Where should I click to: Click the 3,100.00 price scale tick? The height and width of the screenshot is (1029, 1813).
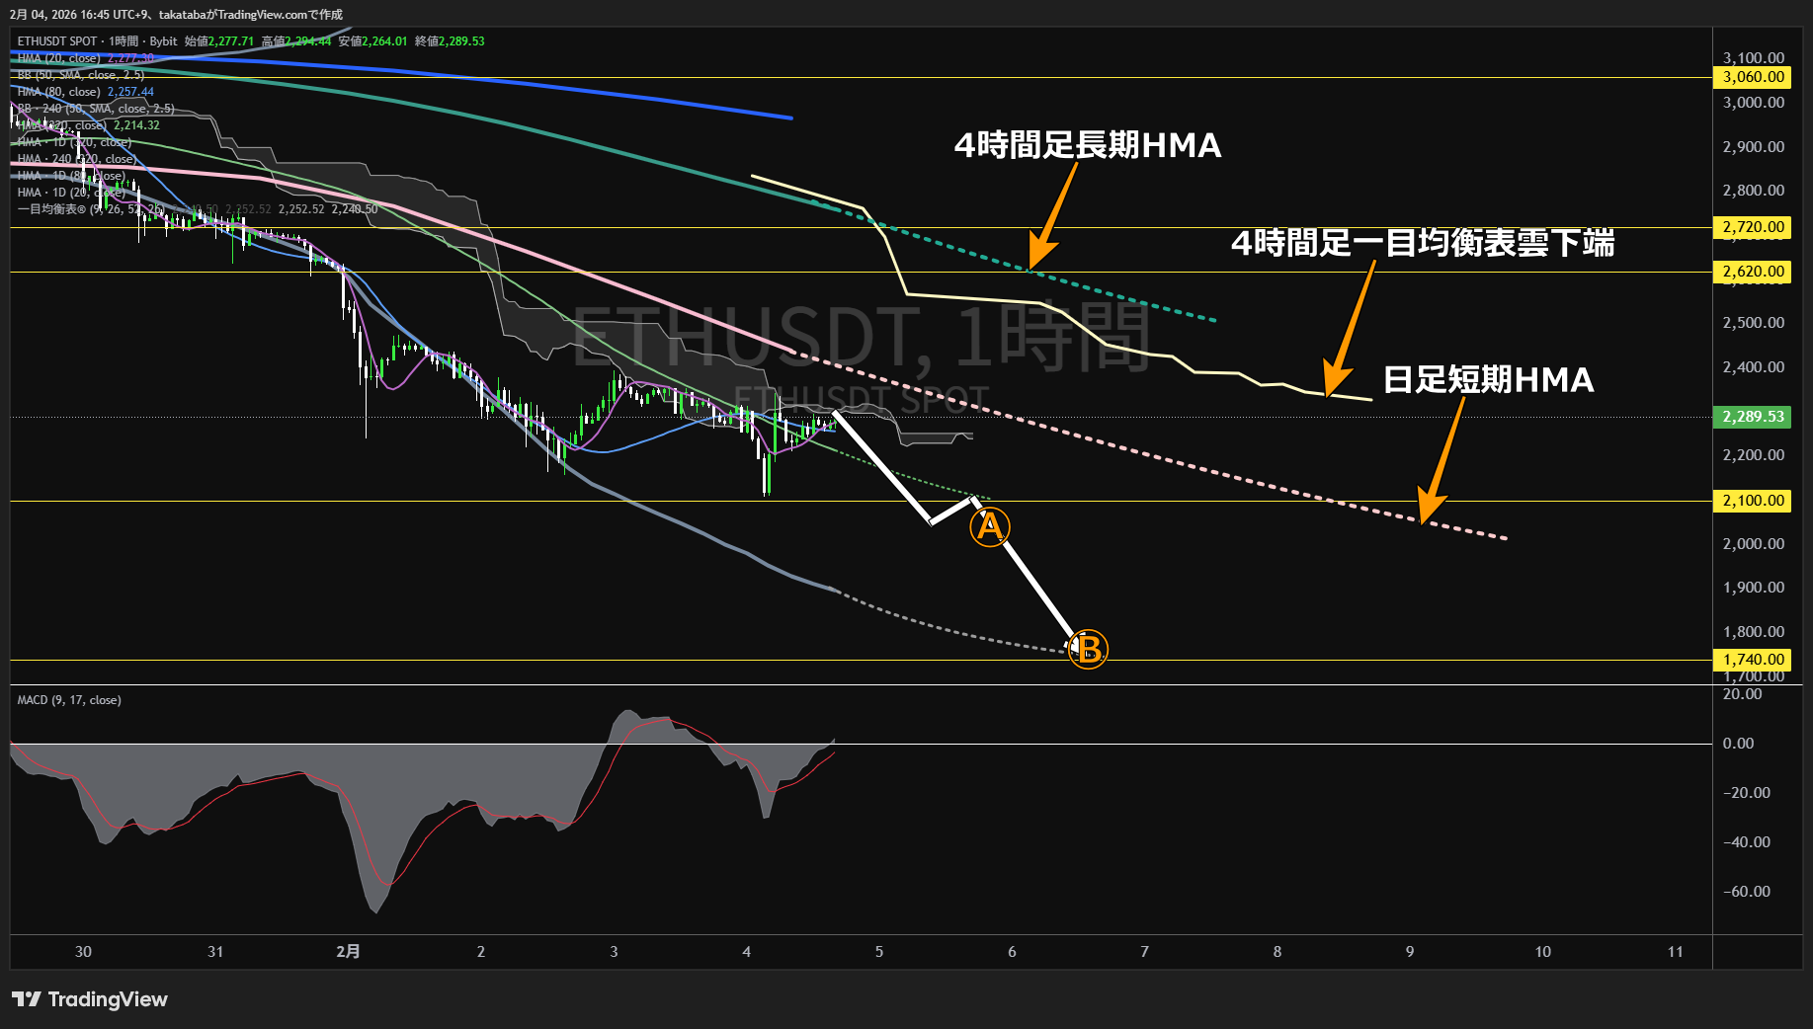tap(1754, 58)
